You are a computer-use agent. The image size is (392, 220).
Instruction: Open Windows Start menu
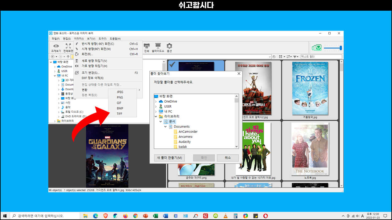click(x=5, y=216)
